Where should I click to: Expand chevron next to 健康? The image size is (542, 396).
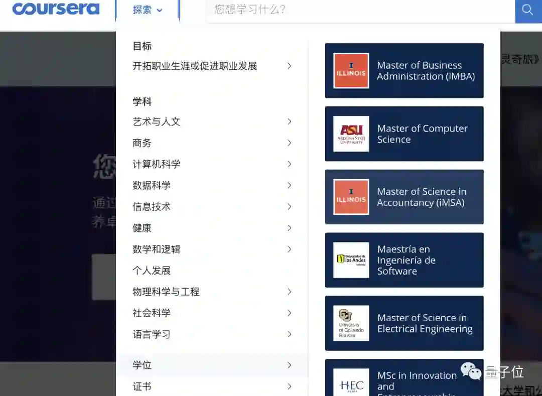pos(290,228)
